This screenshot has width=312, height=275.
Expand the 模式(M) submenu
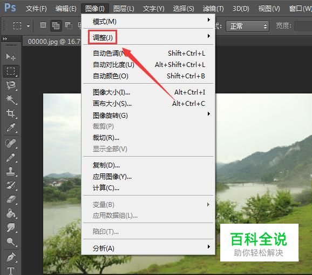pos(148,21)
